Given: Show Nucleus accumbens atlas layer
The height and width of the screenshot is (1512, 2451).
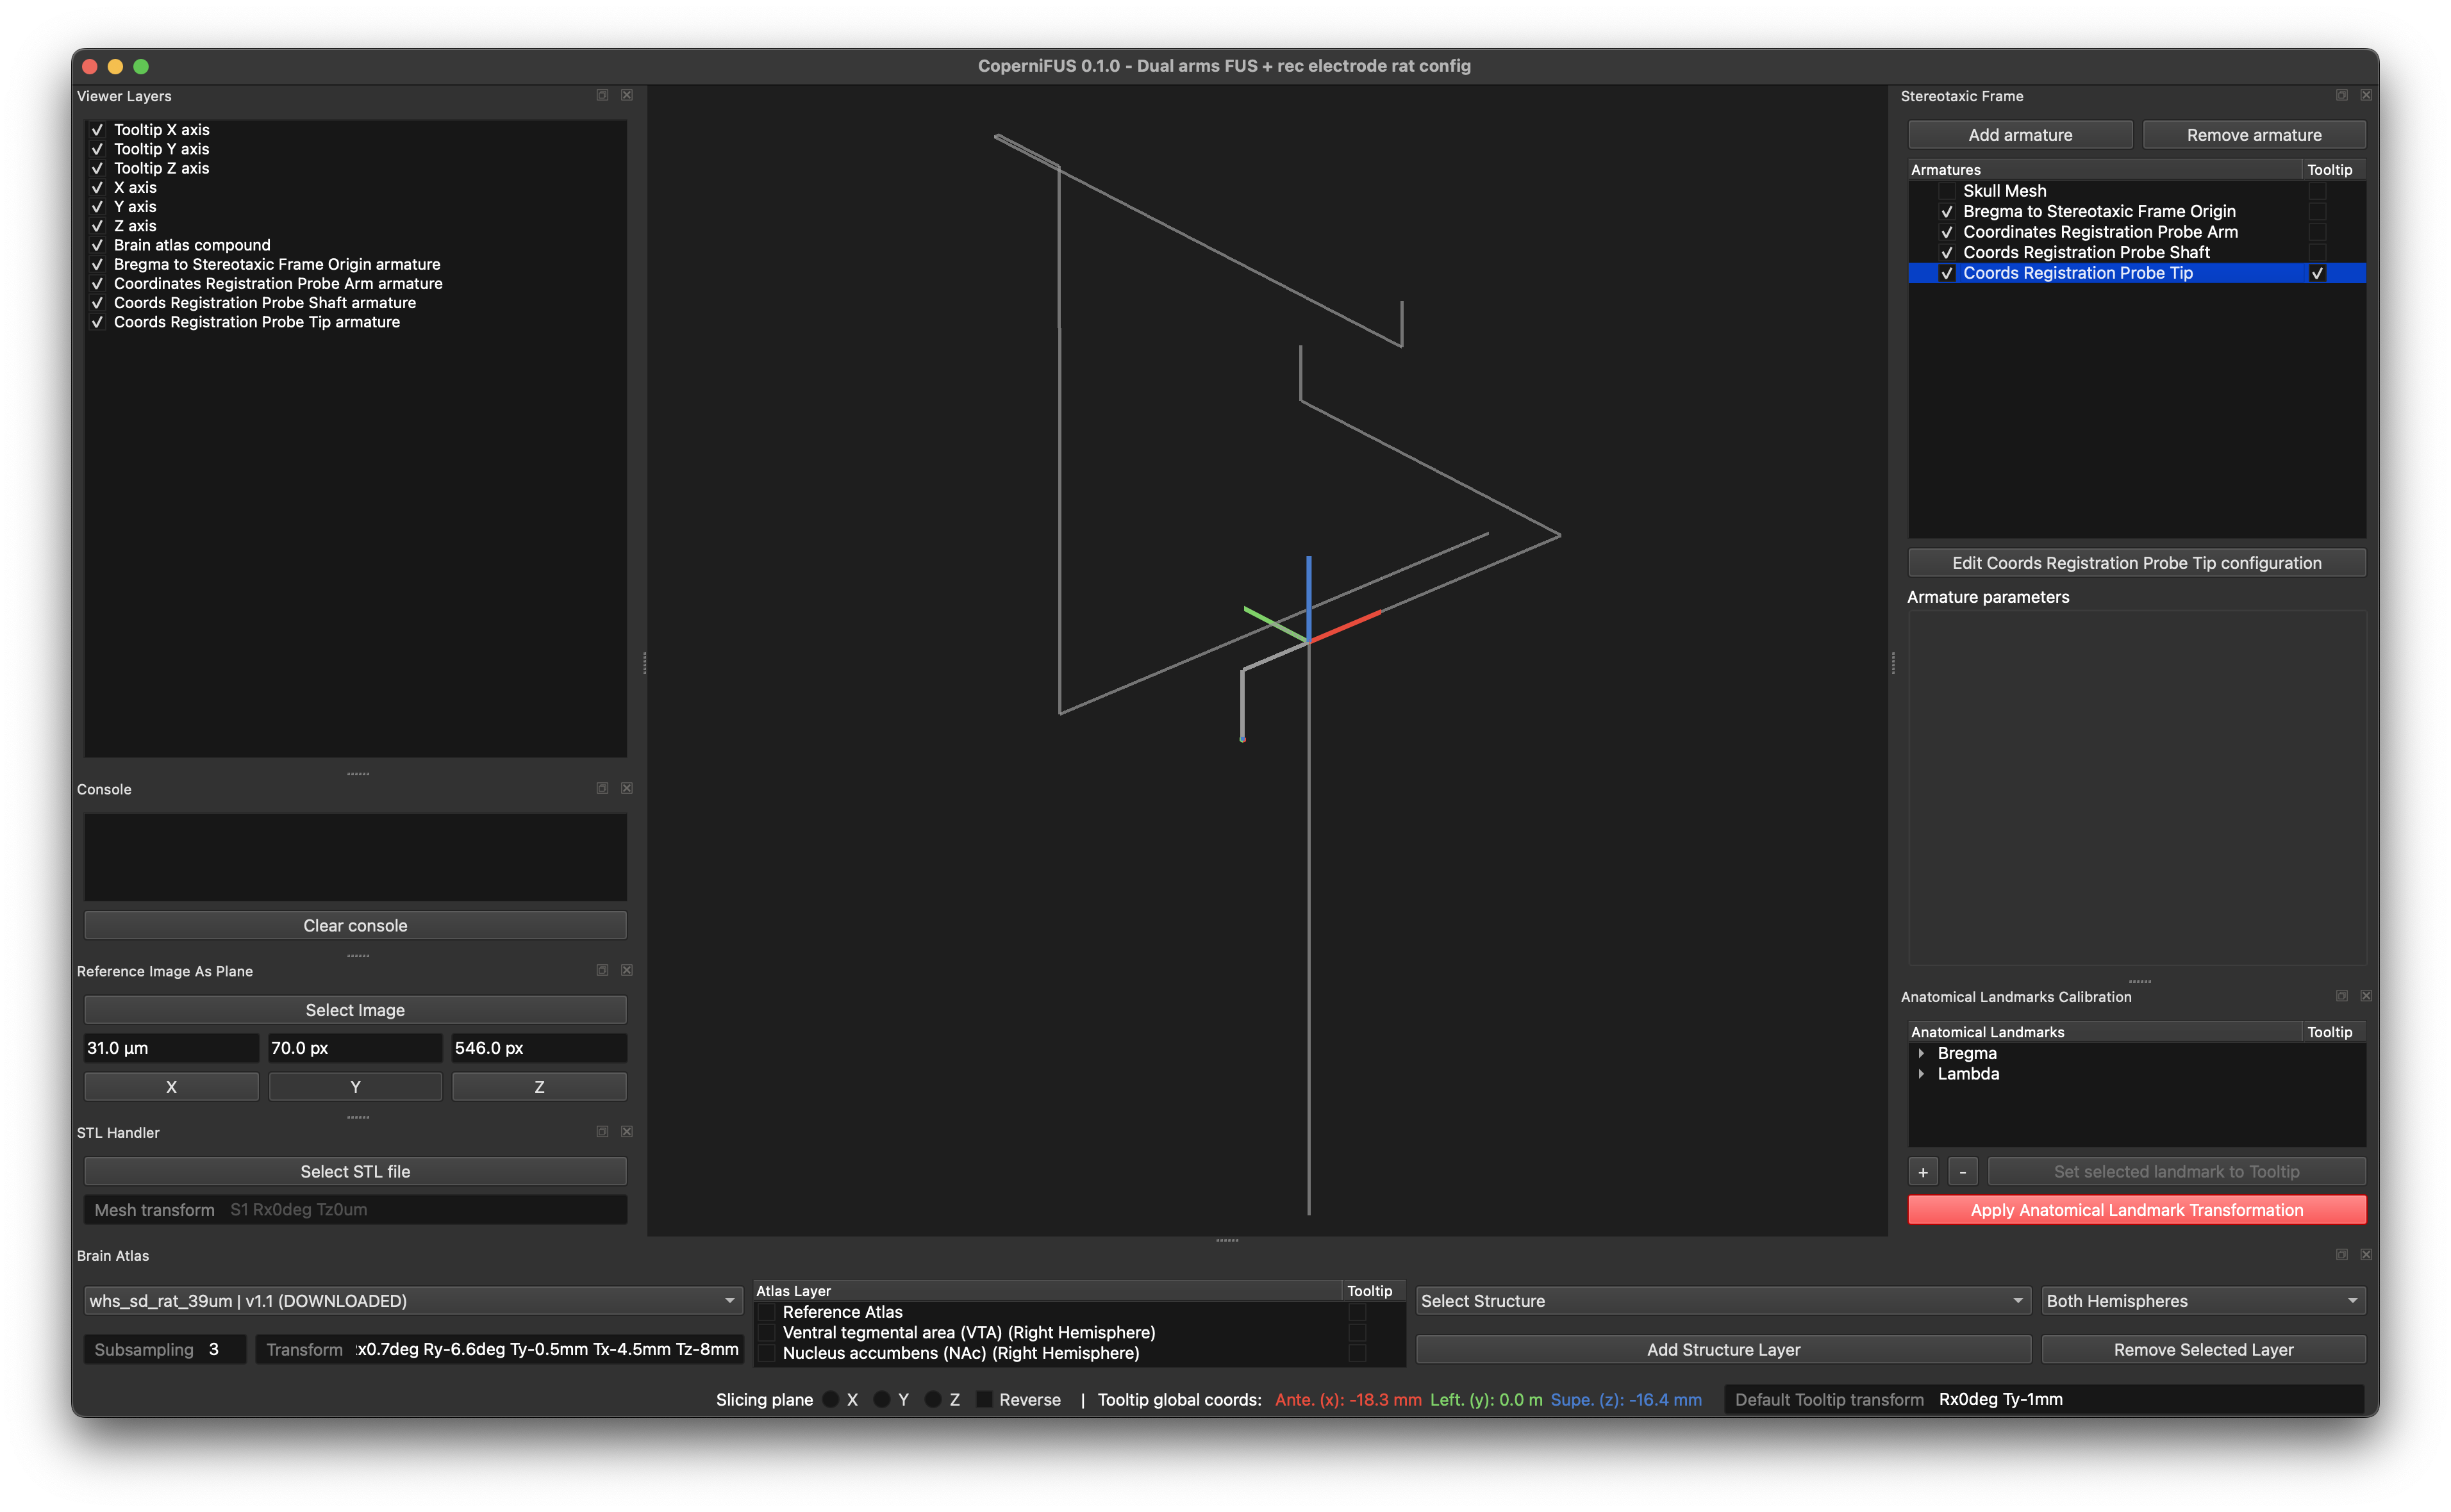Looking at the screenshot, I should (x=767, y=1353).
